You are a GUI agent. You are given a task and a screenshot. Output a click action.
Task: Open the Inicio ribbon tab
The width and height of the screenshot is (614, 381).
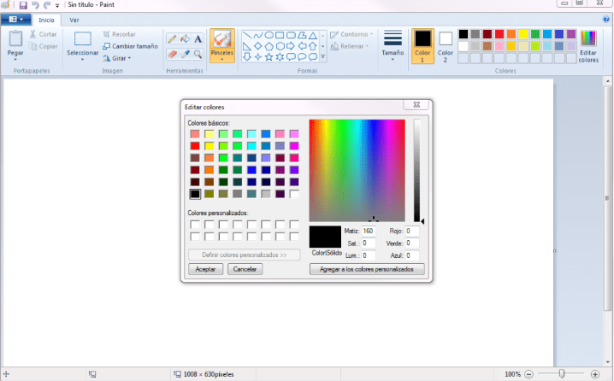tap(46, 19)
